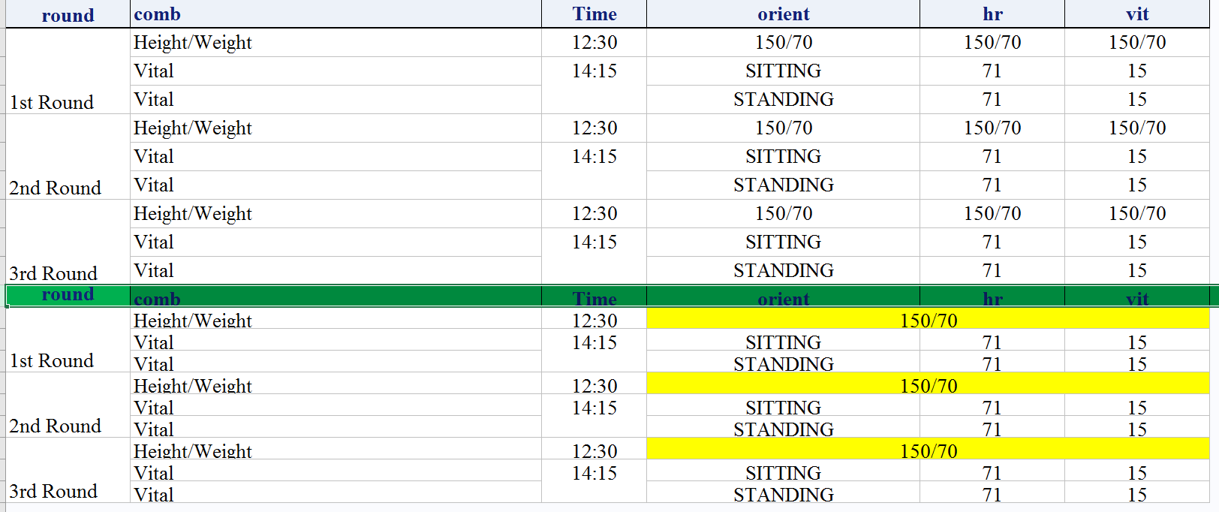The height and width of the screenshot is (512, 1219).
Task: Click the "vit" header in the green row
Action: pos(1136,298)
